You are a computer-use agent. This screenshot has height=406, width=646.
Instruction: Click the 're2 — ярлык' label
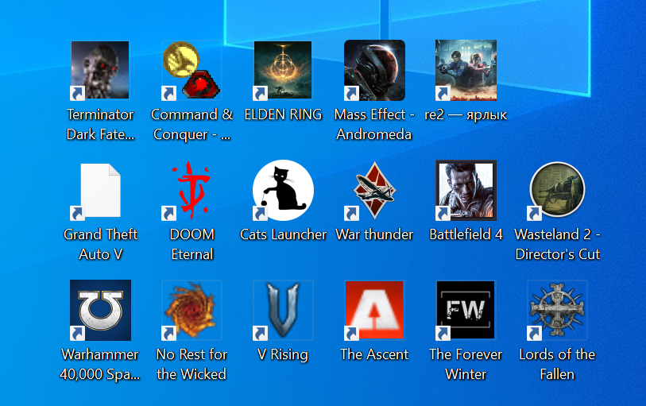coord(466,115)
